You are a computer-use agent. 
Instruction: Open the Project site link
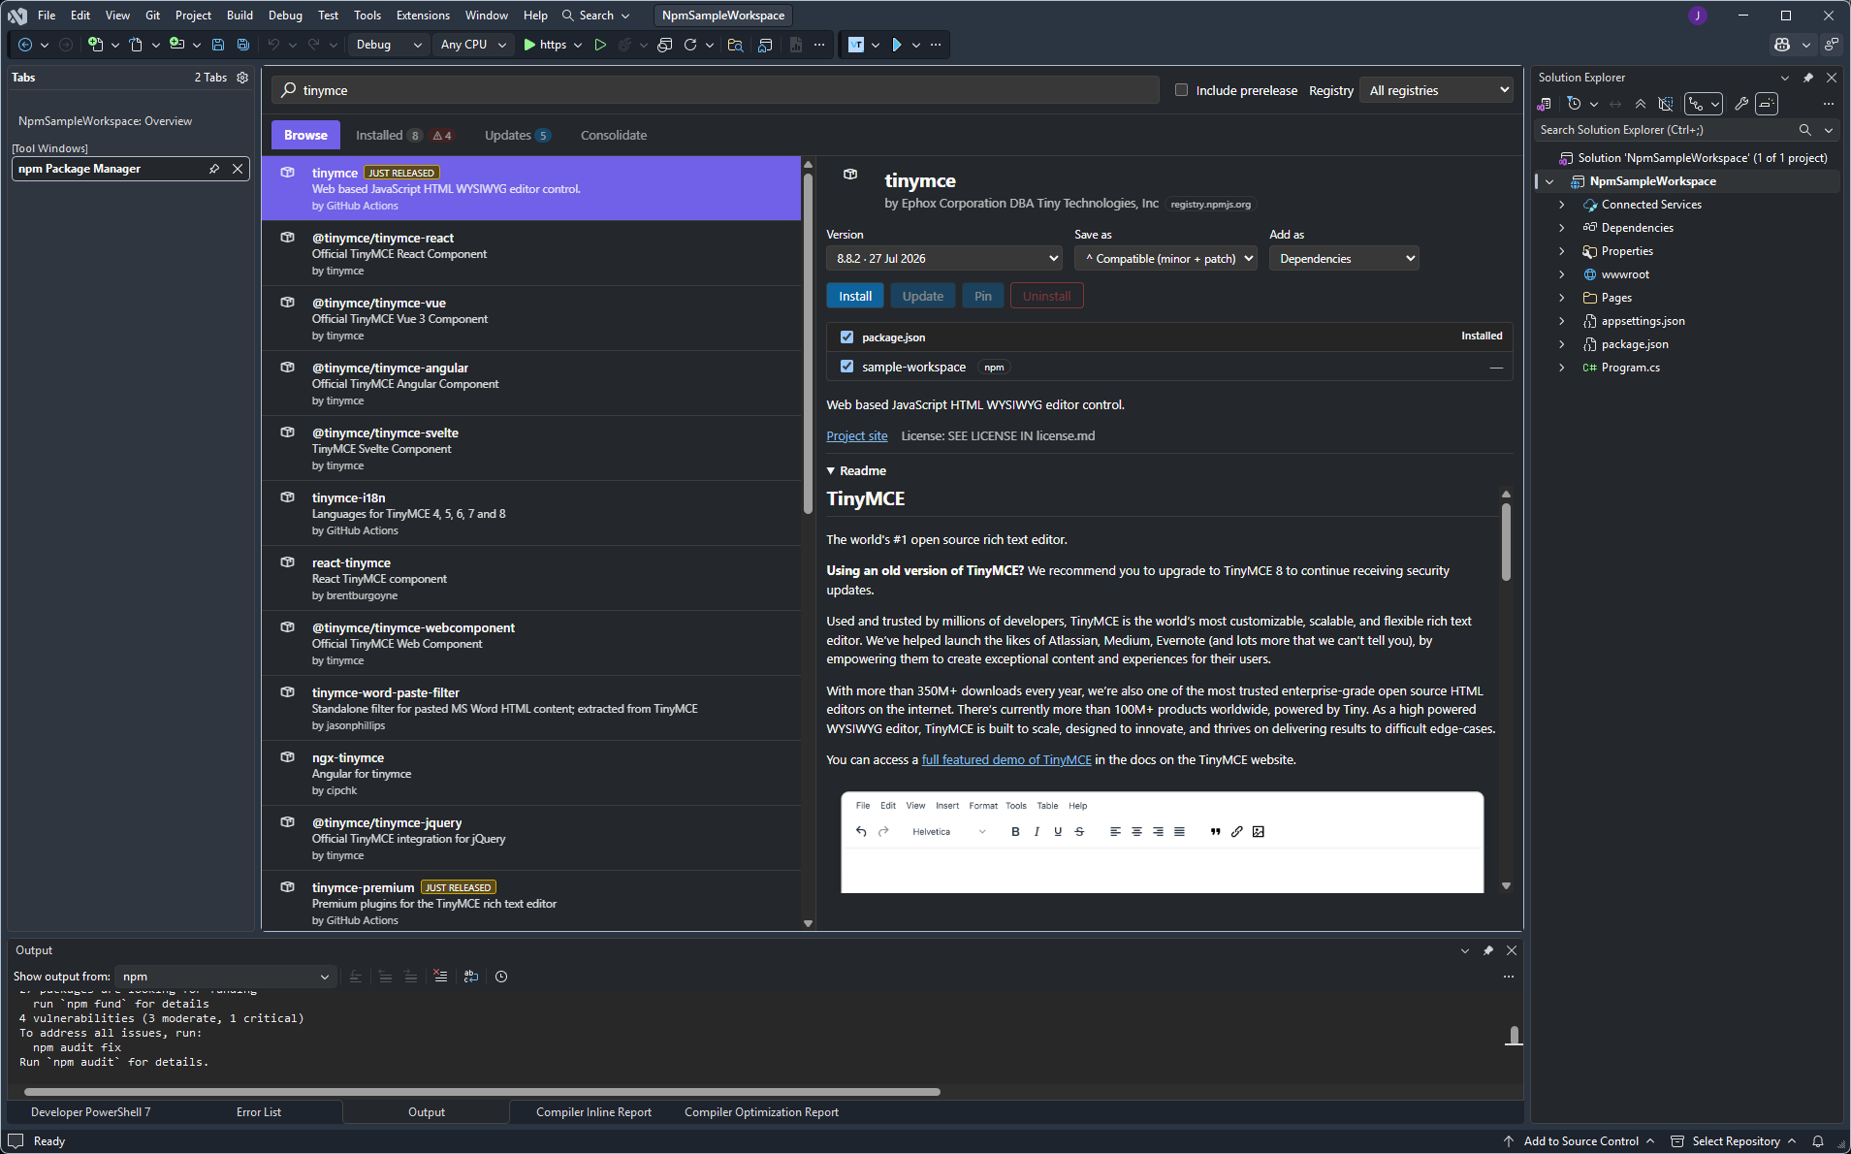point(857,436)
